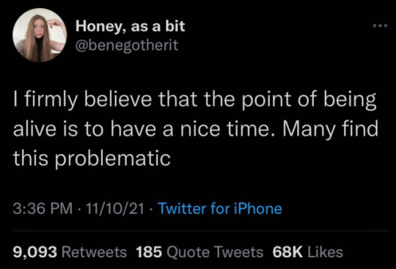This screenshot has width=396, height=269.
Task: View the profile picture avatar
Action: pos(40,35)
